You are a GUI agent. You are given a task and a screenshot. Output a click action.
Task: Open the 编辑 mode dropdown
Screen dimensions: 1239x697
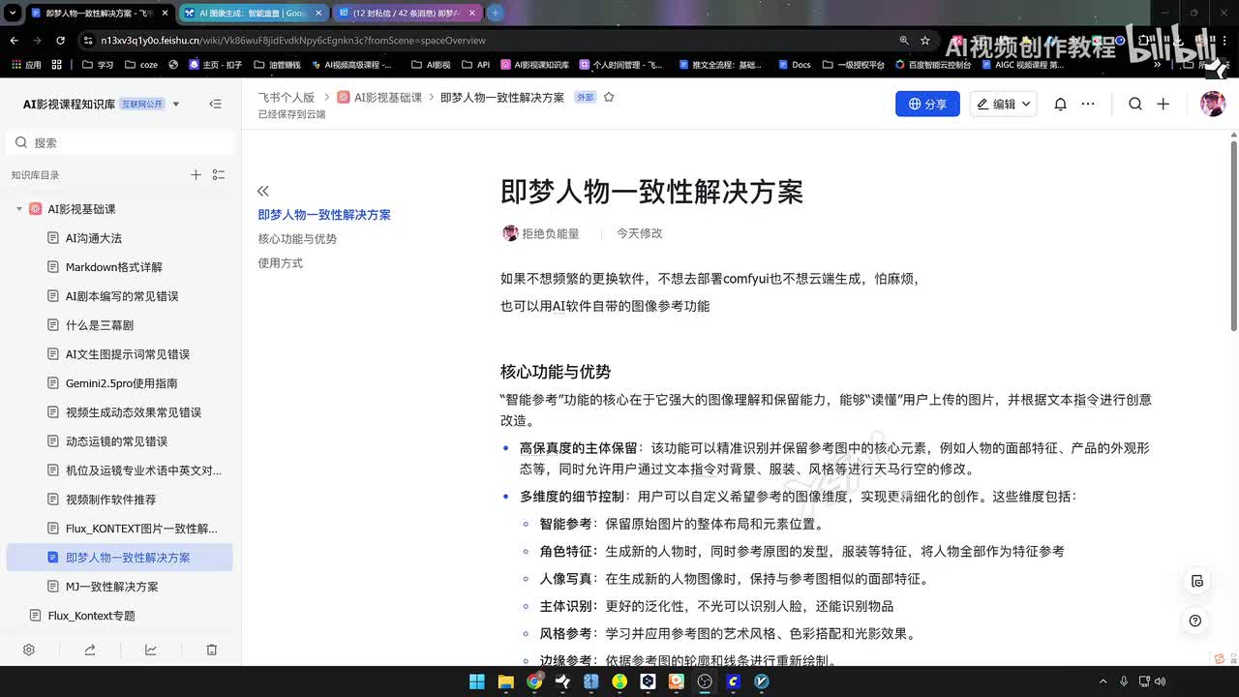1004,104
